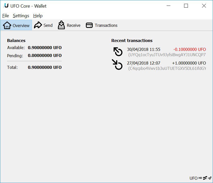Screen dimensions: 213x183
Task: Click the Available balance value 0.90000000 UFO
Action: [x=45, y=48]
